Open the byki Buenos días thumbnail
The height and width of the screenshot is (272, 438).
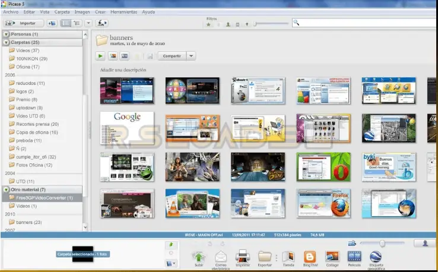click(x=389, y=167)
